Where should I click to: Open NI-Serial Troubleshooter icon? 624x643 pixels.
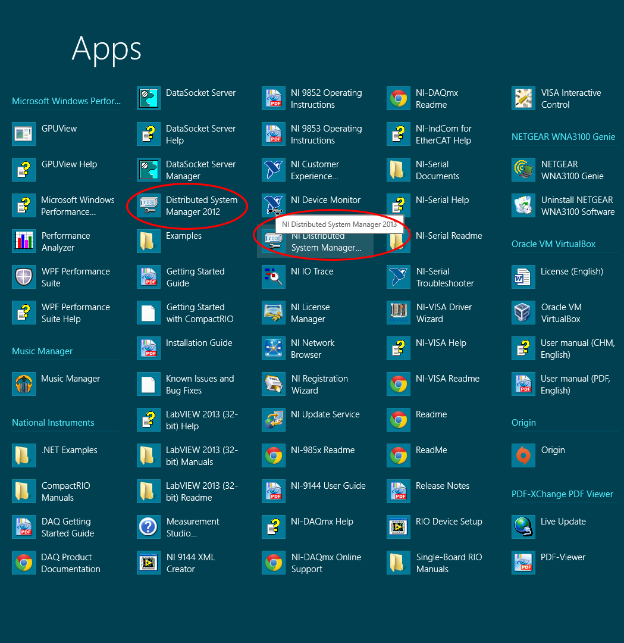[398, 277]
